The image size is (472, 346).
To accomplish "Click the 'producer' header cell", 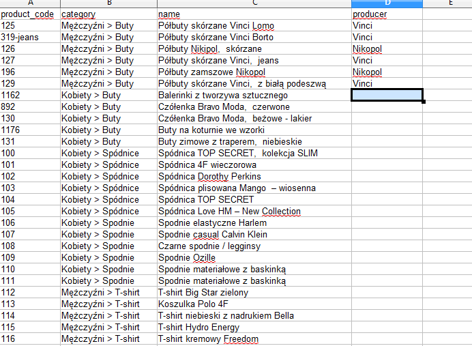I will 387,14.
